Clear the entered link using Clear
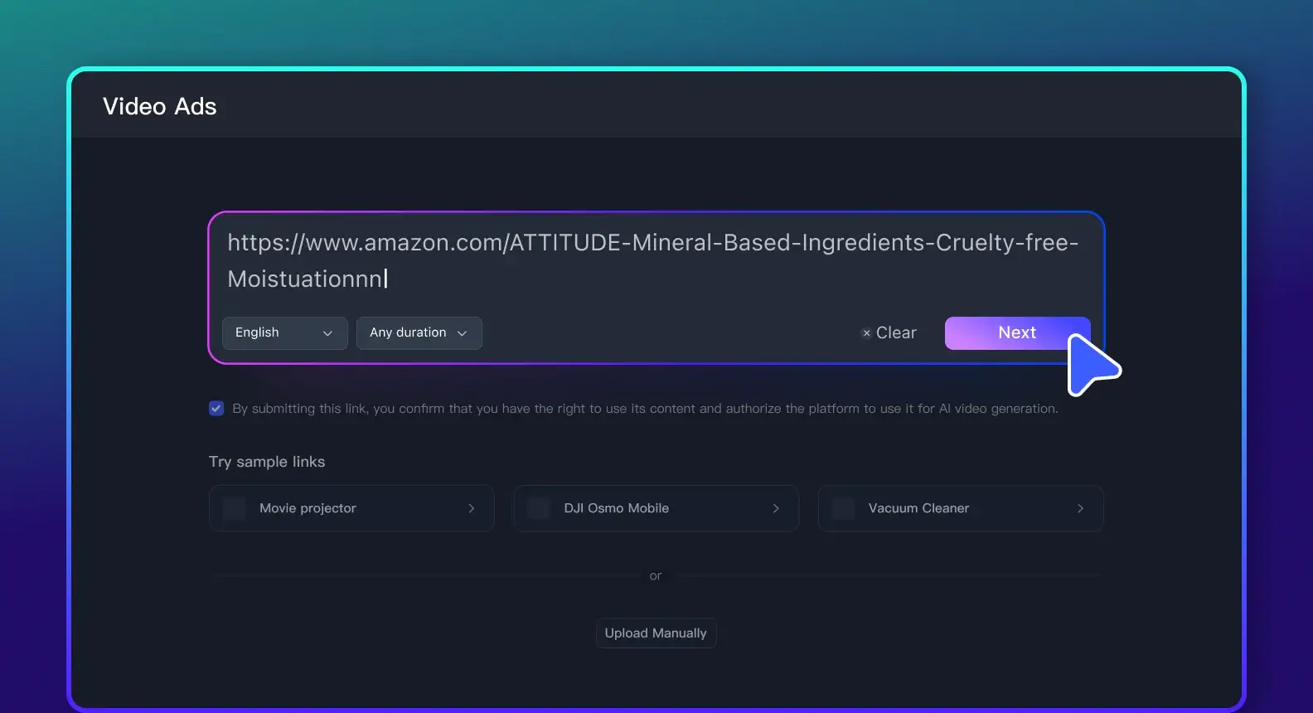 pyautogui.click(x=896, y=332)
